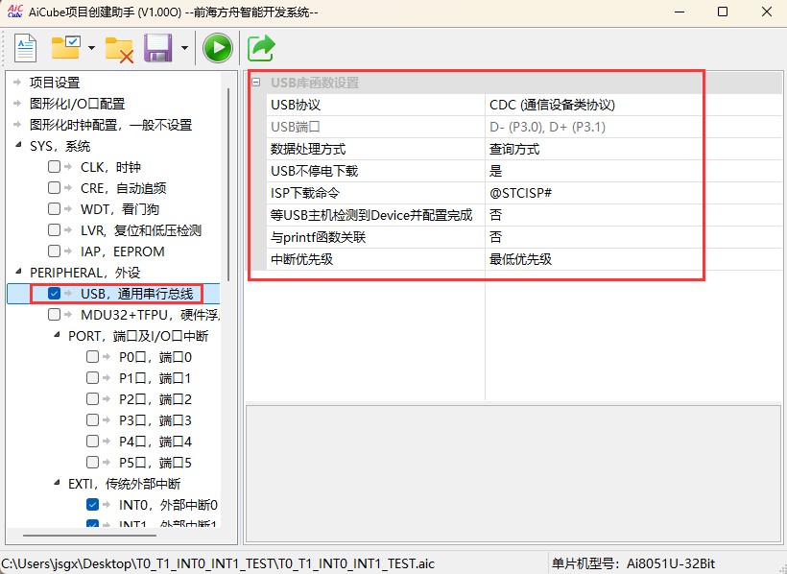Select the P3口, 端口3 tree label

click(x=155, y=420)
